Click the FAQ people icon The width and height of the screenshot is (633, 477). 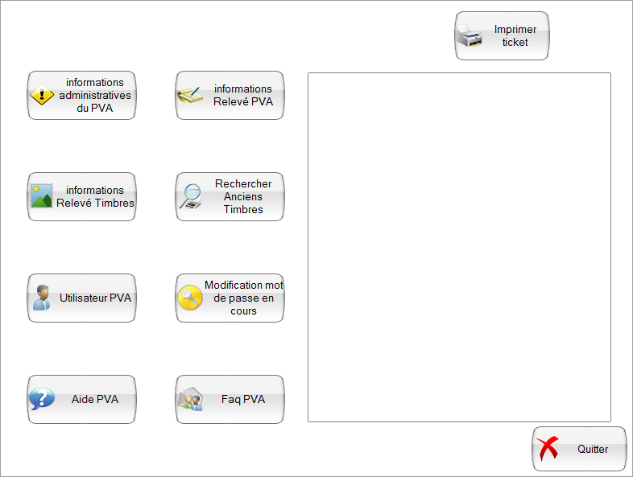190,399
